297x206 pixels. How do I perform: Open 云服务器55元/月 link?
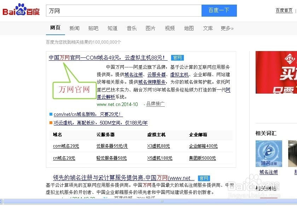click(112, 146)
